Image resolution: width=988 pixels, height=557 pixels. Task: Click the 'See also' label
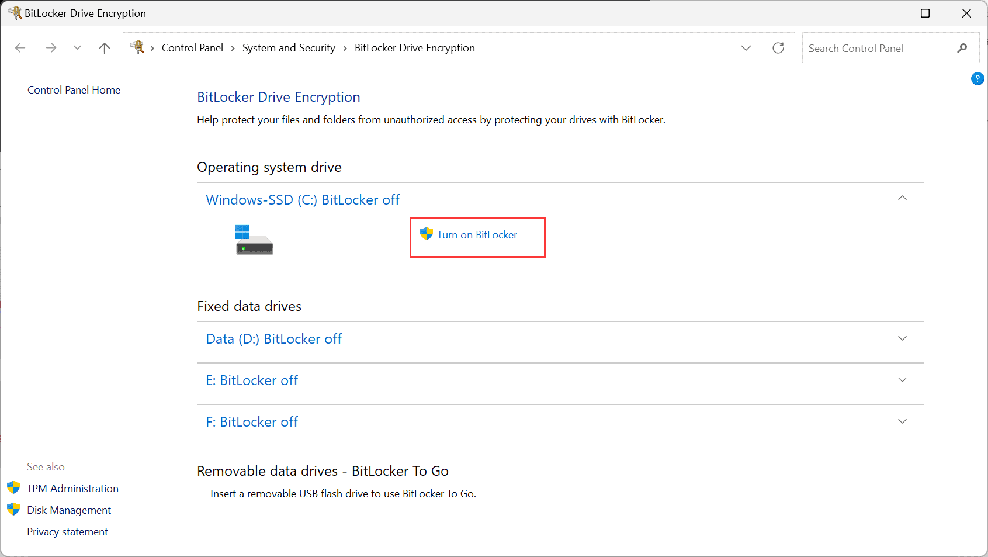coord(46,467)
